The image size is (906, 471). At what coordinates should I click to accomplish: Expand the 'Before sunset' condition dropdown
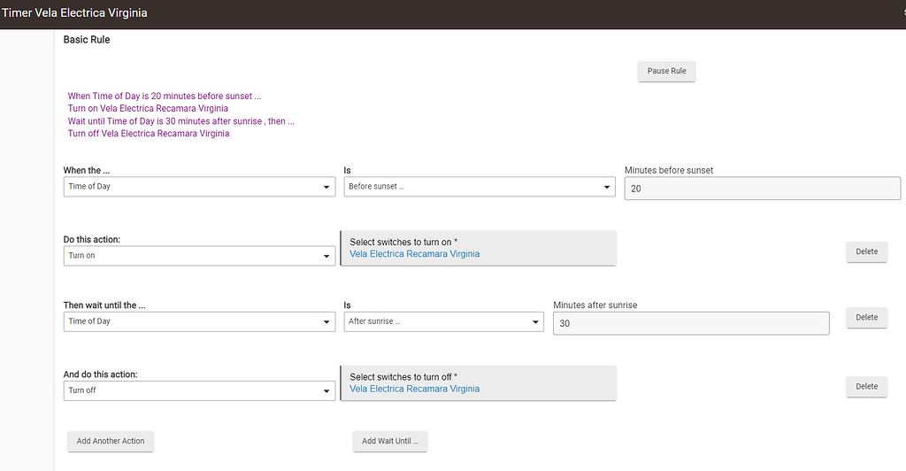(479, 187)
